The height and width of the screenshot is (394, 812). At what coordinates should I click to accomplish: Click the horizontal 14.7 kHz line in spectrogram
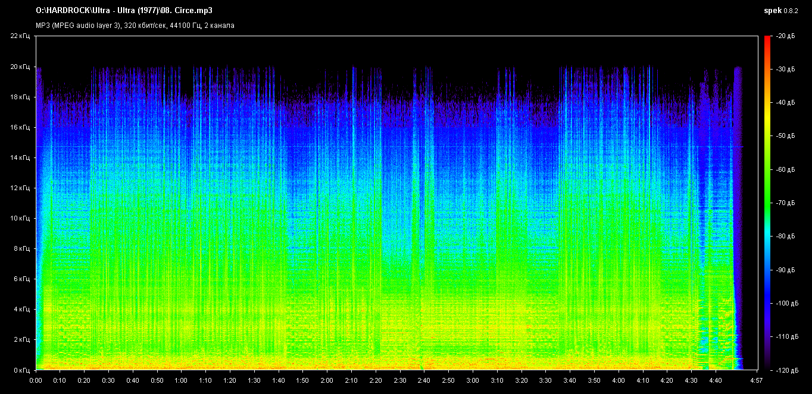tap(390, 146)
